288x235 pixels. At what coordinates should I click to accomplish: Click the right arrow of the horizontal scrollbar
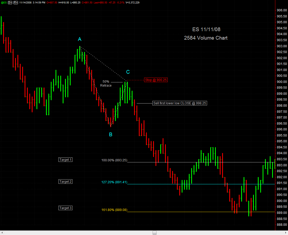click(x=286, y=233)
